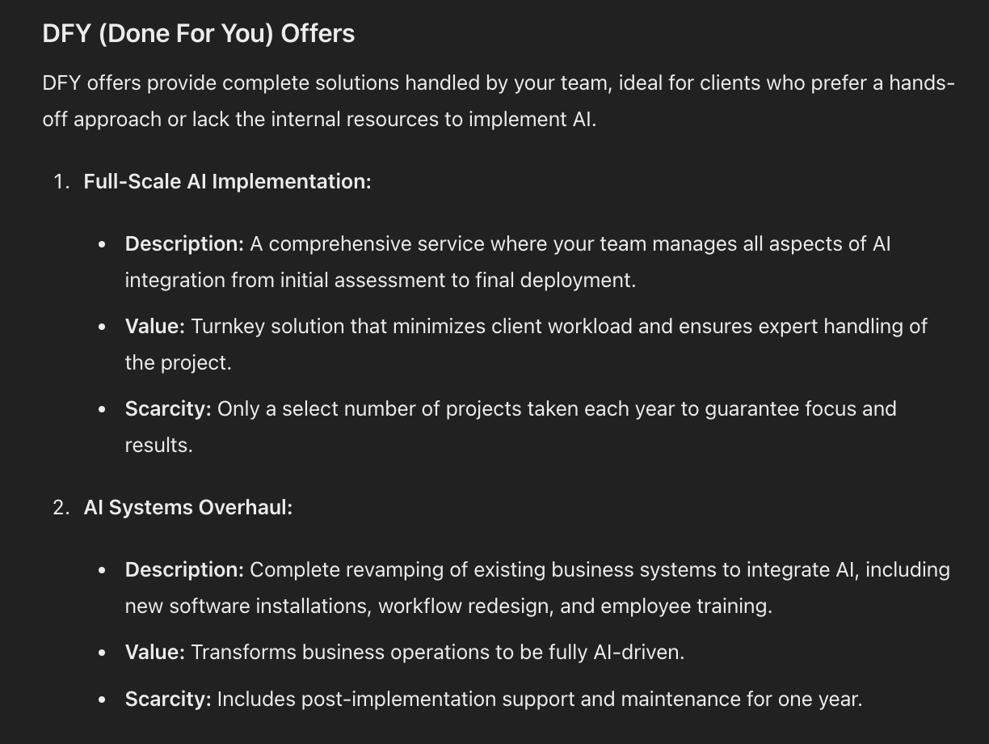Click the bold 'Description:' label before 'Complete revamping'

[183, 570]
